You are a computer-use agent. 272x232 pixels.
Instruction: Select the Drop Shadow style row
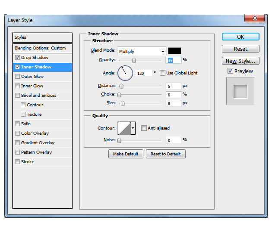click(42, 58)
